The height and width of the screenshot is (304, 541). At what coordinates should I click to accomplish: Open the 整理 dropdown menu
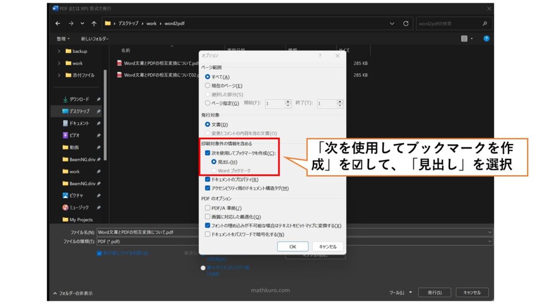63,39
